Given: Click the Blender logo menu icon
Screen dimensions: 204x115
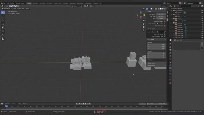Looking at the screenshot, I should [x=2, y=3].
